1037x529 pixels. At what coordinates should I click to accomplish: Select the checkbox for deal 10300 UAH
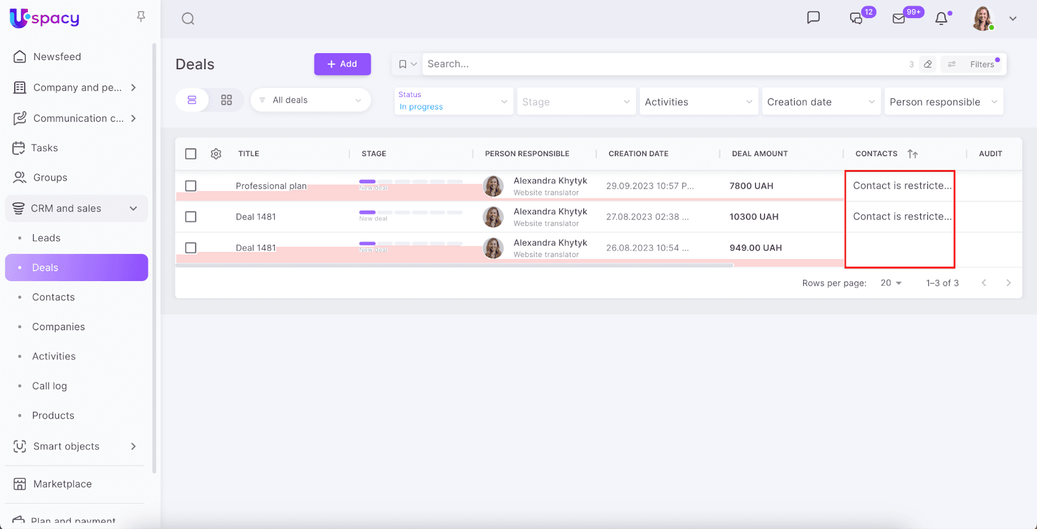click(x=191, y=217)
